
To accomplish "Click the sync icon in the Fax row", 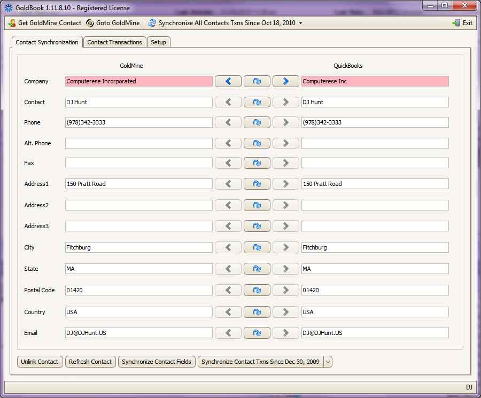I will tap(257, 163).
